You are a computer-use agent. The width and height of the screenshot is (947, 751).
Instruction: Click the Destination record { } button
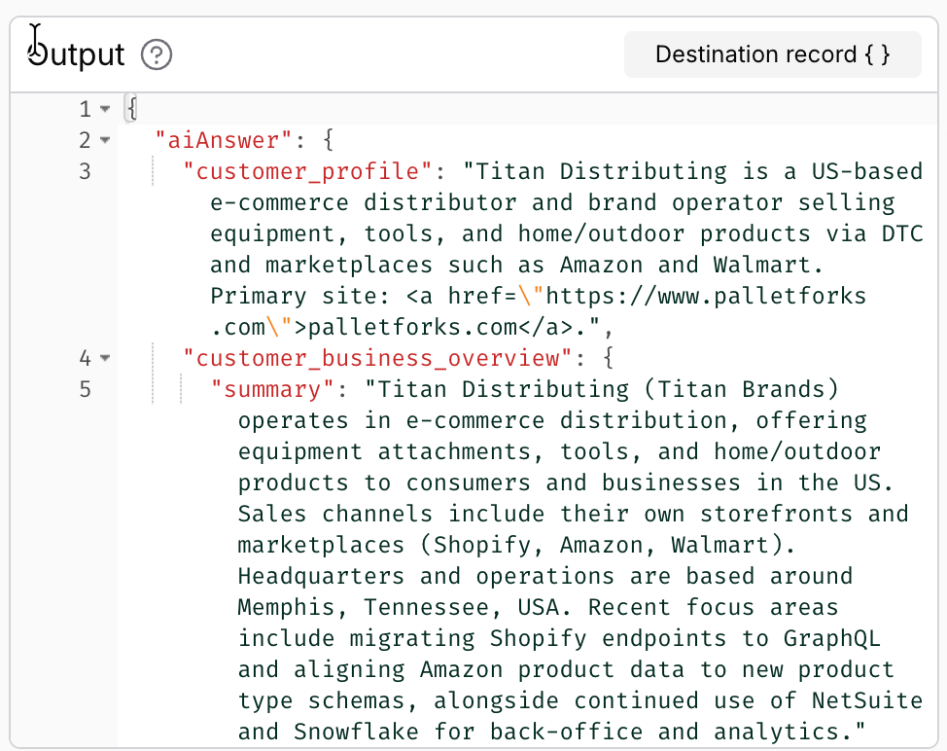pyautogui.click(x=772, y=54)
